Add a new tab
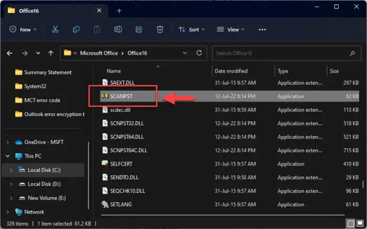Viewport: 367px width, 229px height. tap(119, 11)
